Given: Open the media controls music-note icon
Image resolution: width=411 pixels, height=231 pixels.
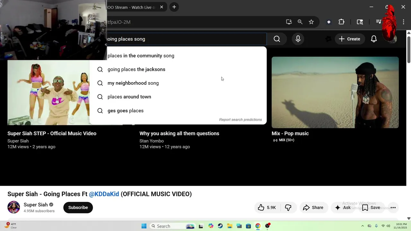Looking at the screenshot, I should 379,22.
